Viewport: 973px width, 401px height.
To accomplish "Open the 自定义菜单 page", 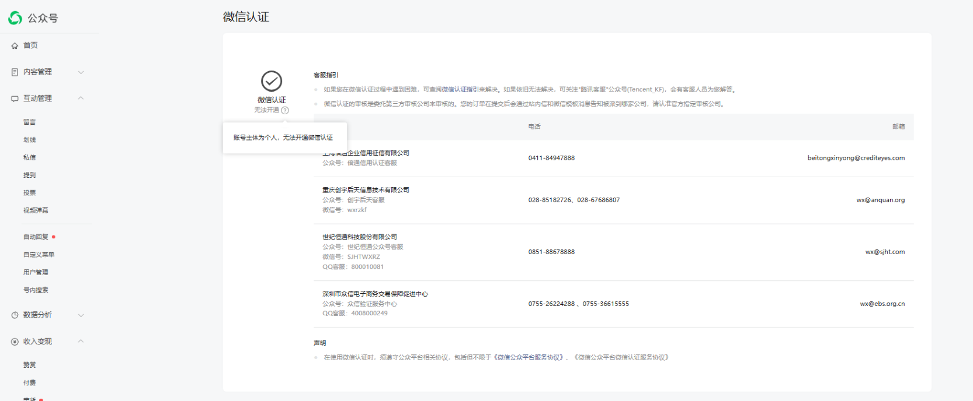I will click(x=39, y=255).
